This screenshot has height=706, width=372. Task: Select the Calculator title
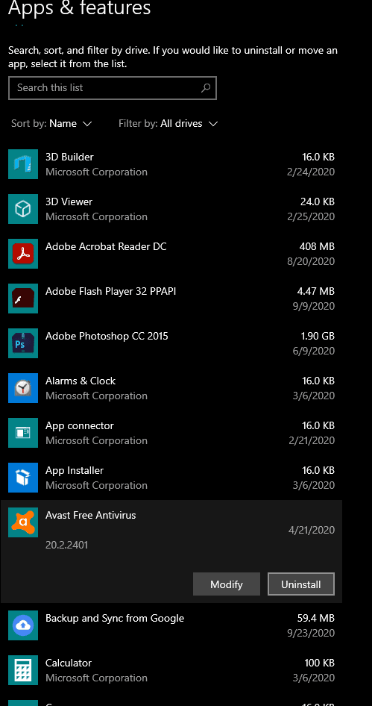(69, 663)
